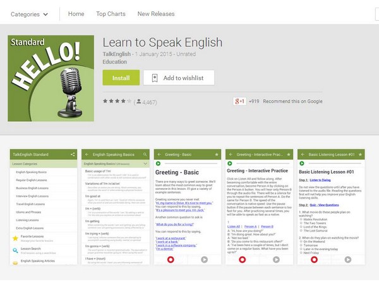This screenshot has height=284, width=379.
Task: Click the Lesson Search magnifier icon
Action: pyautogui.click(x=15, y=250)
